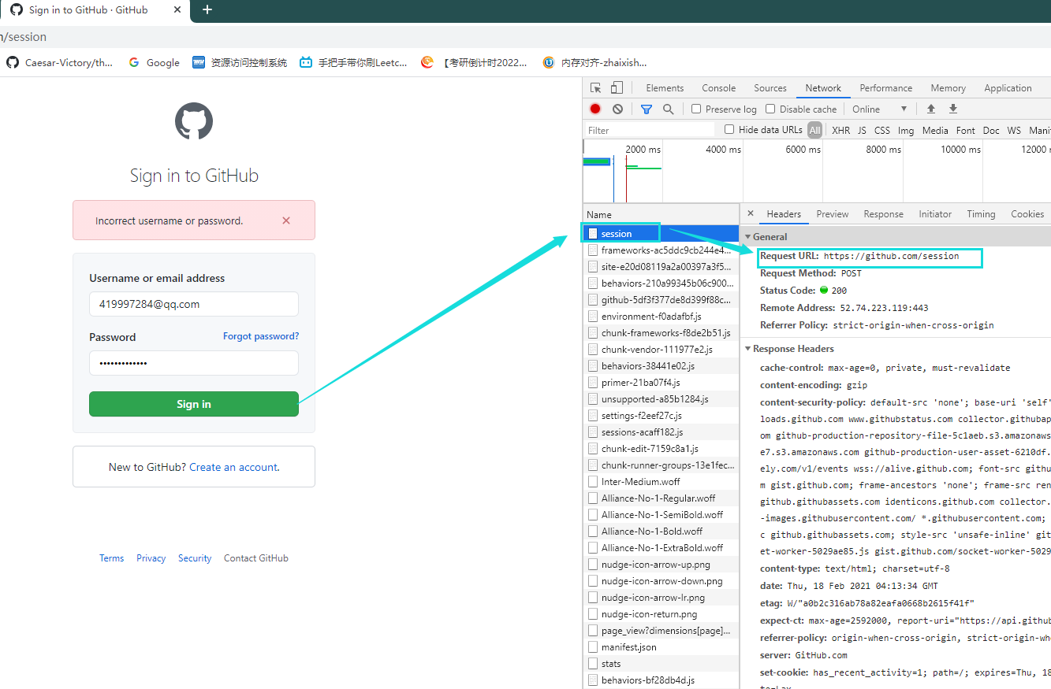Screen dimensions: 1051x689
Task: Import HAR file (upload arrow)
Action: click(x=931, y=109)
